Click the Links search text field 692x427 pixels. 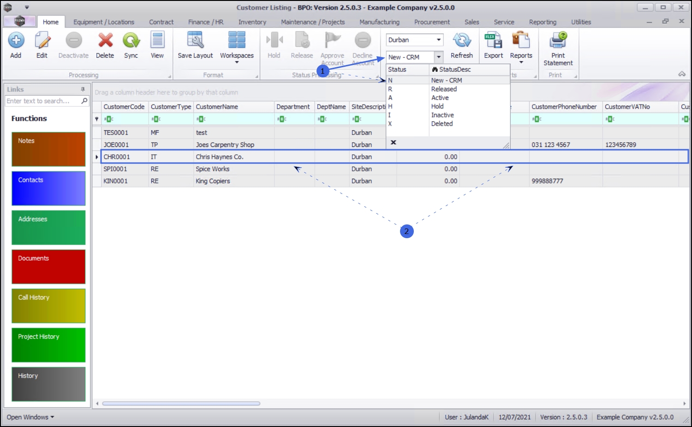click(42, 101)
